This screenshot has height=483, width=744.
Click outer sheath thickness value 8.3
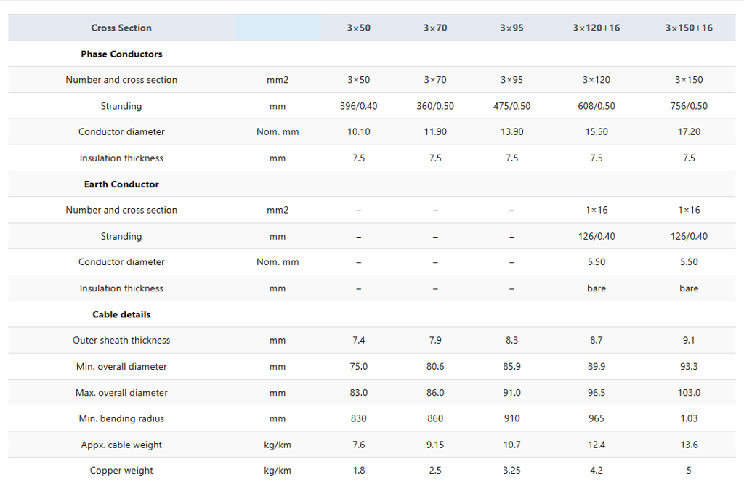(x=511, y=340)
